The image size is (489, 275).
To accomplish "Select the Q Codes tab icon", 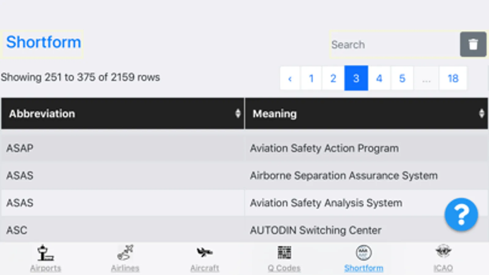I will tap(284, 253).
